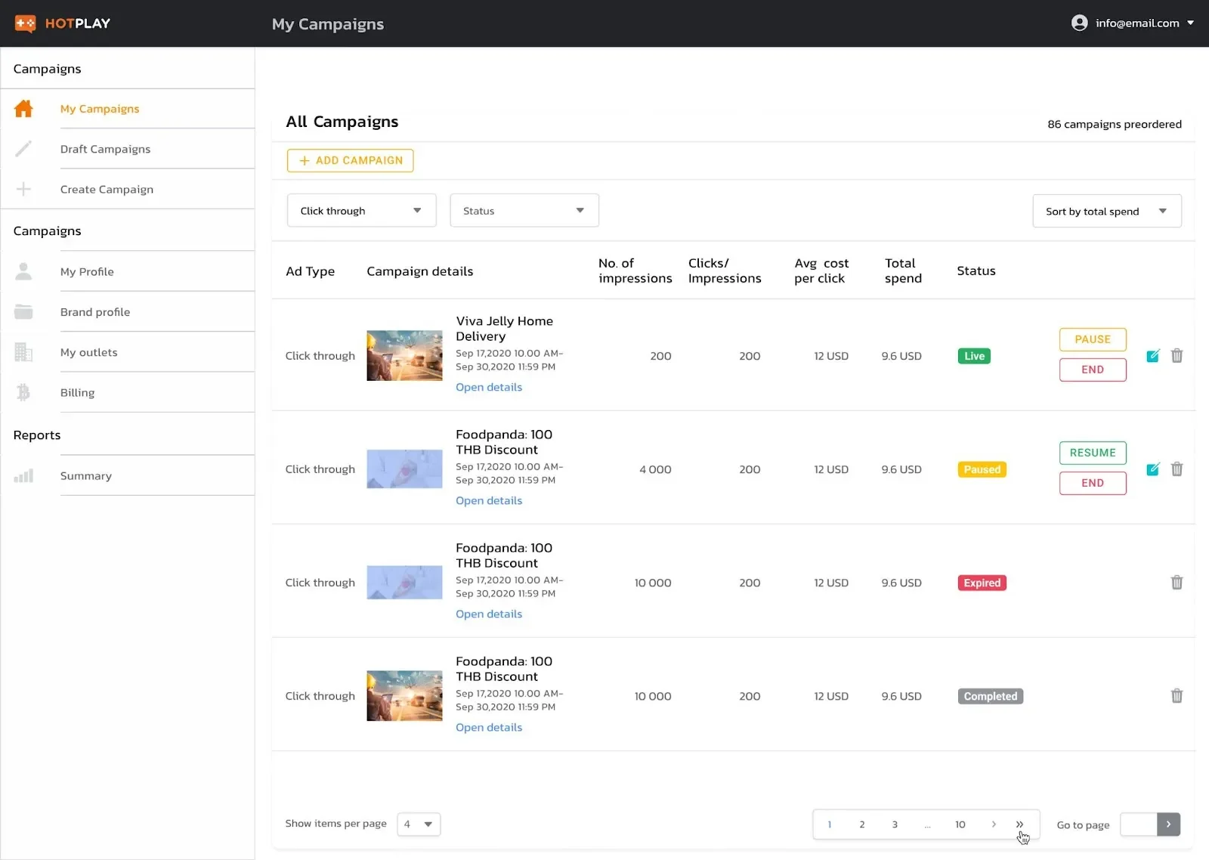Open details for Viva Jelly Home Delivery

point(489,387)
